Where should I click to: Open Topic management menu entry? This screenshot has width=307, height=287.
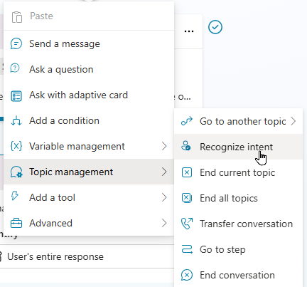[x=89, y=172]
